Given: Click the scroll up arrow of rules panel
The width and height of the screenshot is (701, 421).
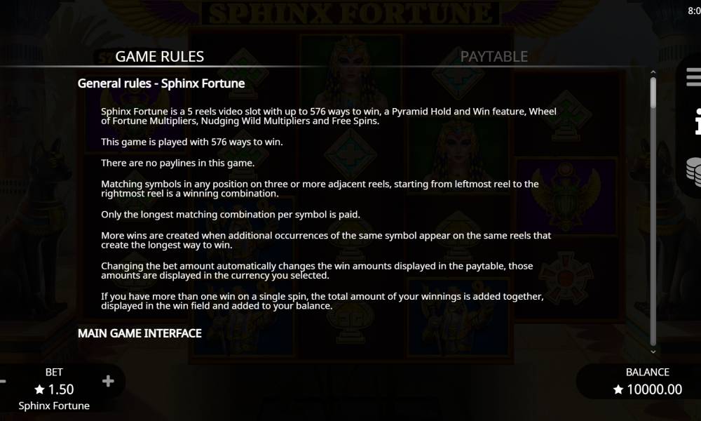Looking at the screenshot, I should pos(653,72).
